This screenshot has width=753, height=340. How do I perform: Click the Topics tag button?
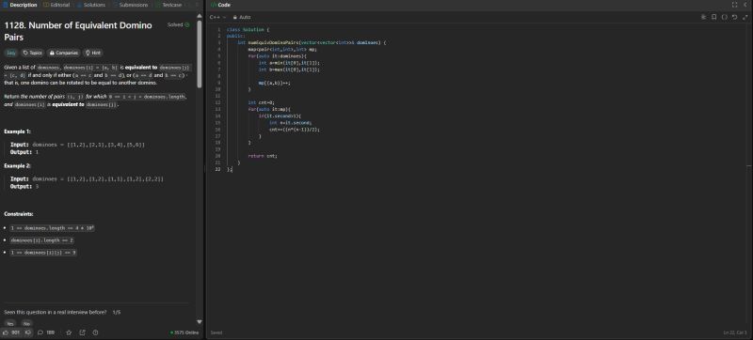(x=33, y=53)
